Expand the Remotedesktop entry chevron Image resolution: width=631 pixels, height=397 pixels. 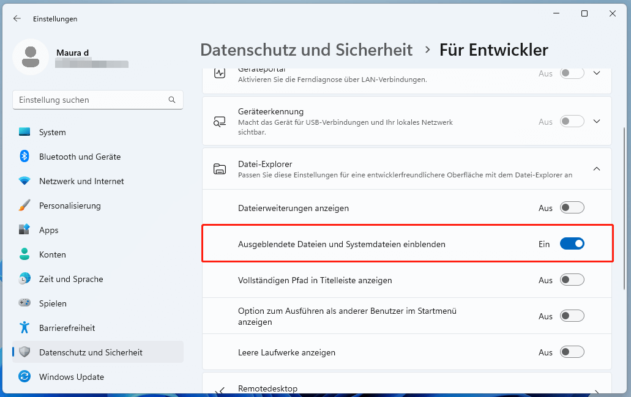[597, 391]
